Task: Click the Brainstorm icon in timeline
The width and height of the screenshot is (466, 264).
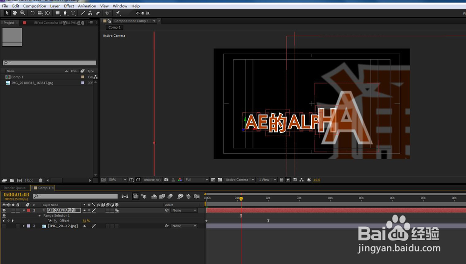Action: (x=180, y=196)
